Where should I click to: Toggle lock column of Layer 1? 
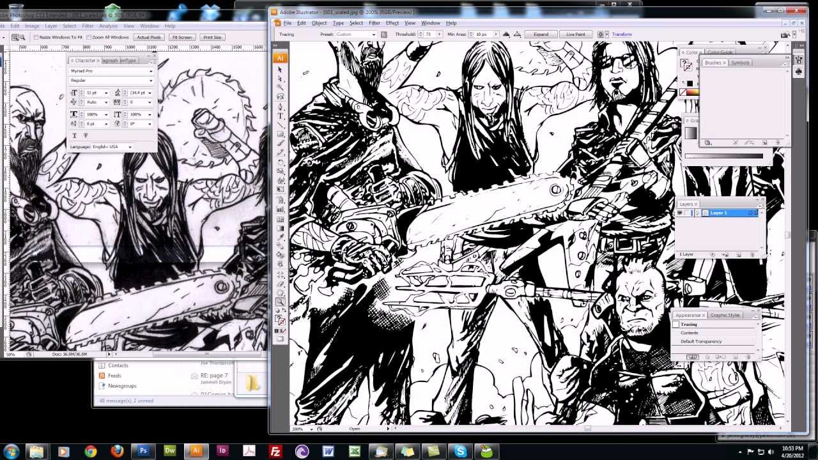click(687, 213)
